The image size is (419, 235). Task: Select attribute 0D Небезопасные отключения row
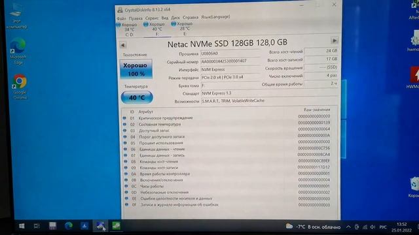click(227, 192)
